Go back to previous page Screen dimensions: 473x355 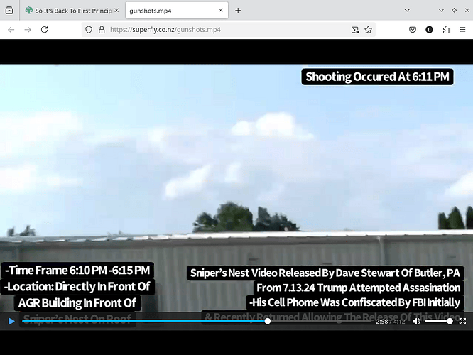point(11,30)
